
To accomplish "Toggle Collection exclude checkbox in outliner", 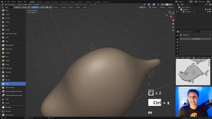I will pyautogui.click(x=206, y=10).
